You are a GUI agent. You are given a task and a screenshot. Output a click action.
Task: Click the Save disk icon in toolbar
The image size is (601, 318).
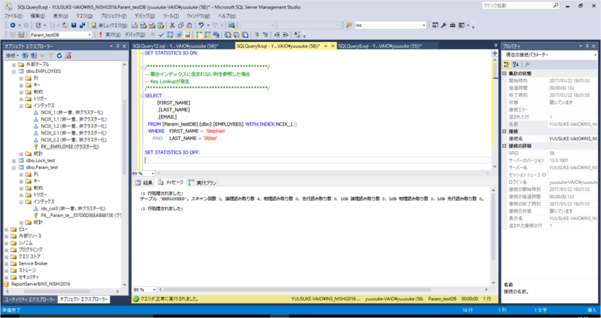(73, 25)
